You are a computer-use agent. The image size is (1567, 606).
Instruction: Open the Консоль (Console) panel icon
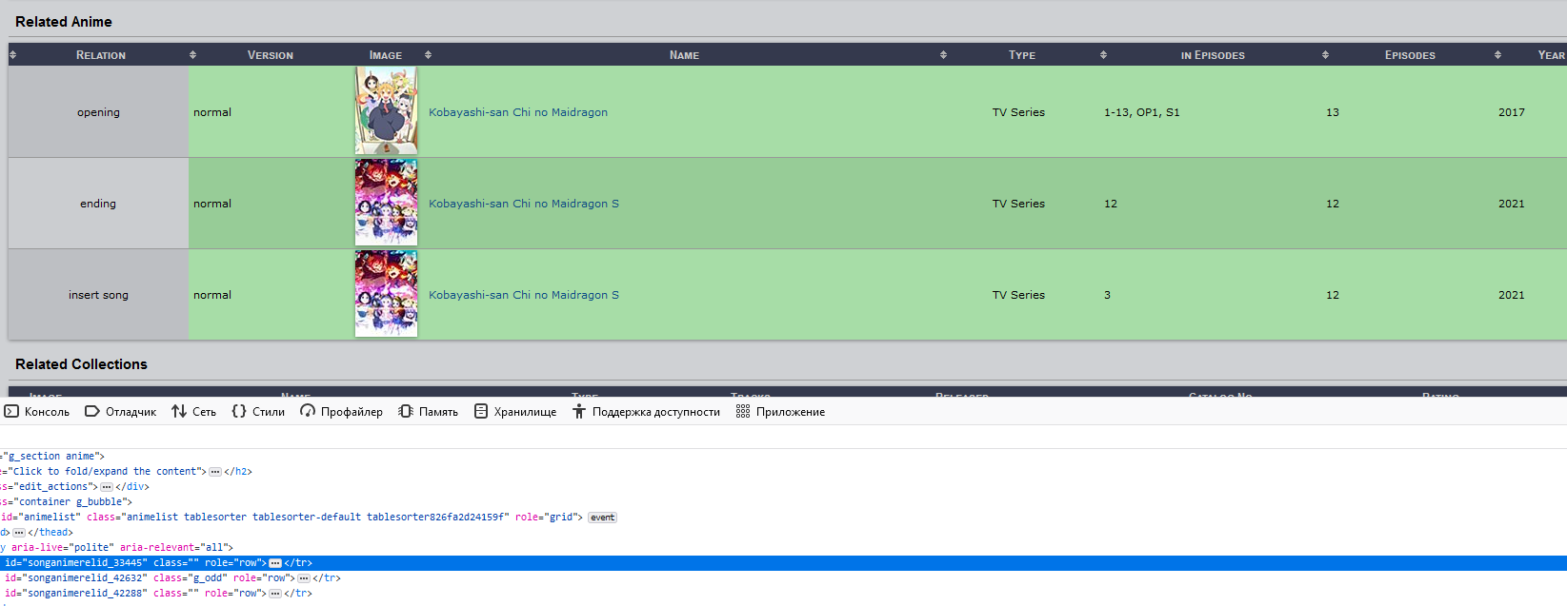coord(11,411)
